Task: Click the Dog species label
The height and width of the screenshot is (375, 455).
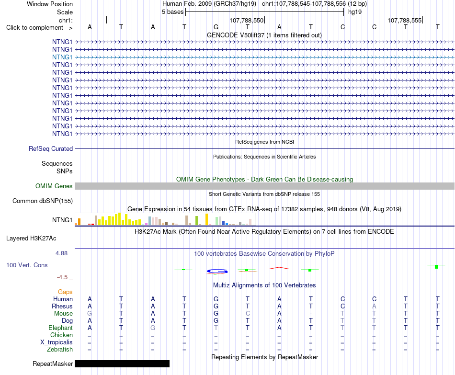Action: click(67, 321)
